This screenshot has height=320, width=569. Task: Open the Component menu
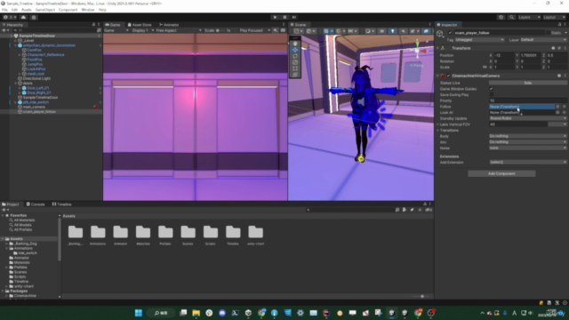[68, 10]
